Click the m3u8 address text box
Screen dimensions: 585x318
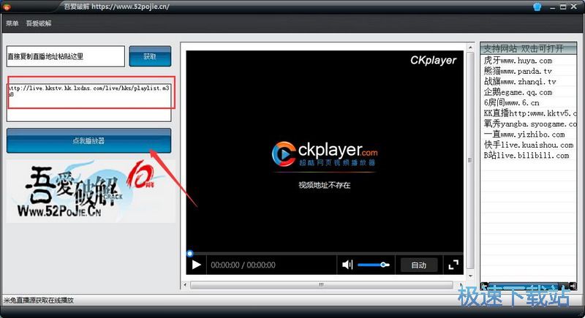(89, 99)
